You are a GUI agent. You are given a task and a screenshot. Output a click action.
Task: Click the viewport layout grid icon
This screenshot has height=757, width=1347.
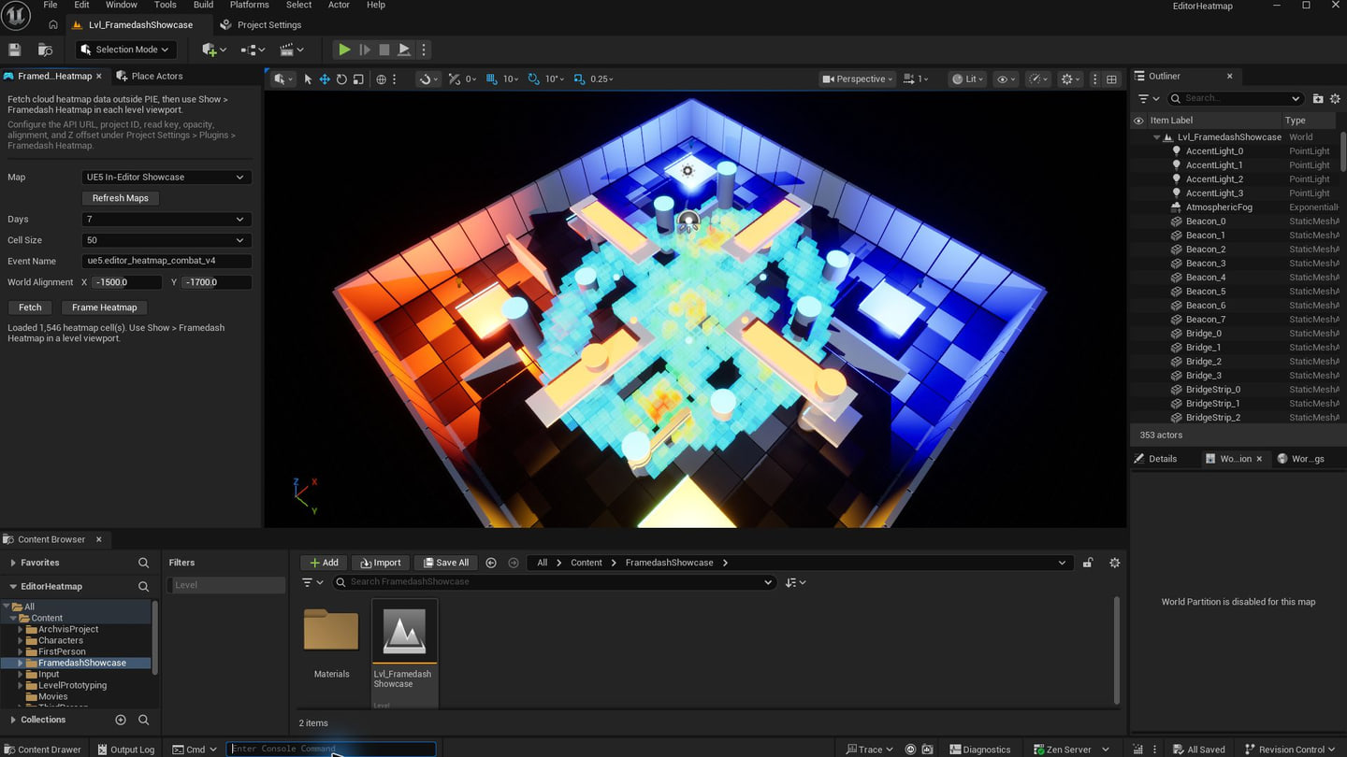point(1111,79)
